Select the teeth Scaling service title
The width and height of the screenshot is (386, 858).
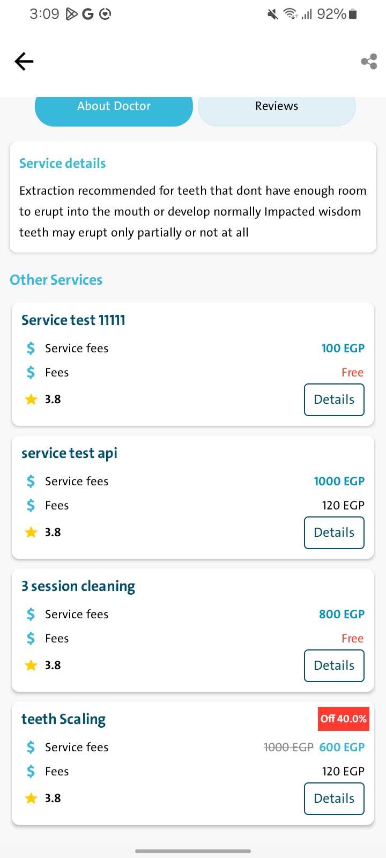point(64,719)
